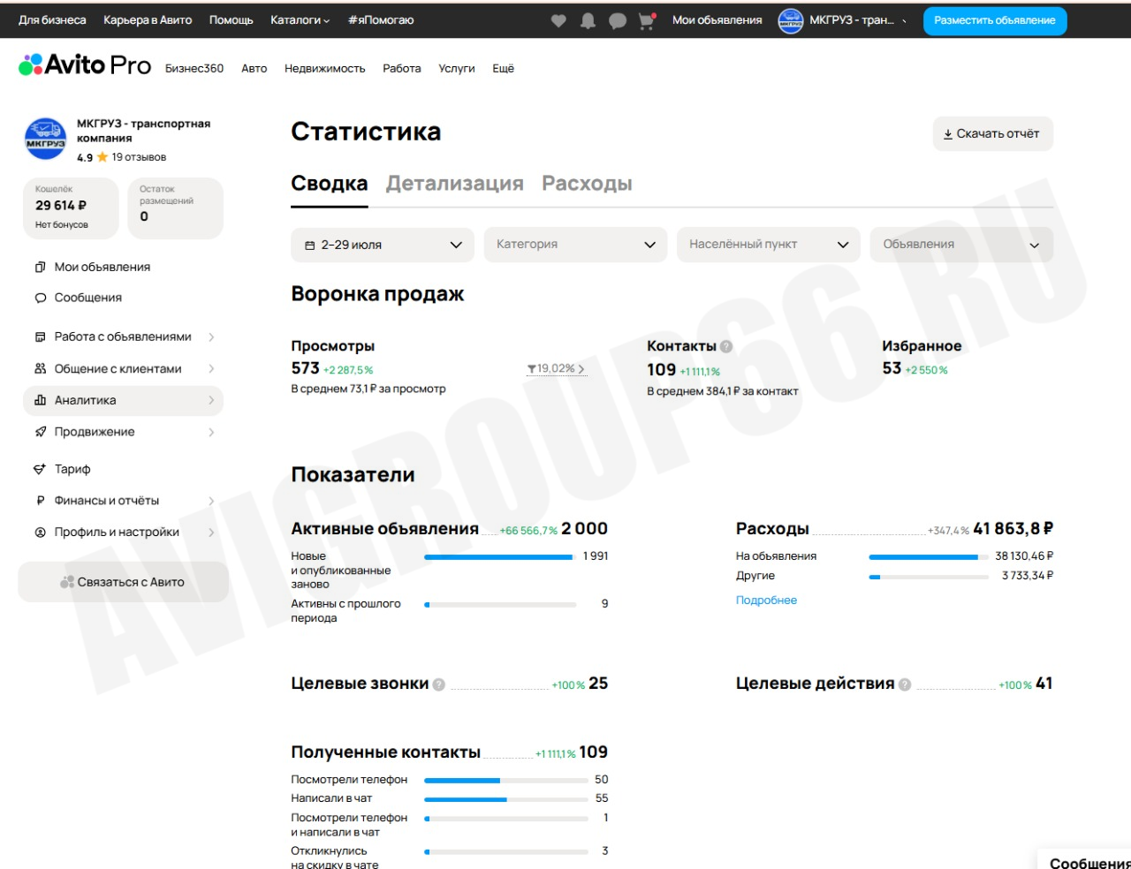Open the Для бизнеса top link
Viewport: 1131px width, 869px height.
coord(52,20)
